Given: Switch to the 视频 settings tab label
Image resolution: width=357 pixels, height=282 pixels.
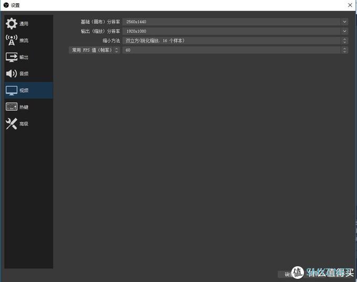Looking at the screenshot, I should click(24, 90).
